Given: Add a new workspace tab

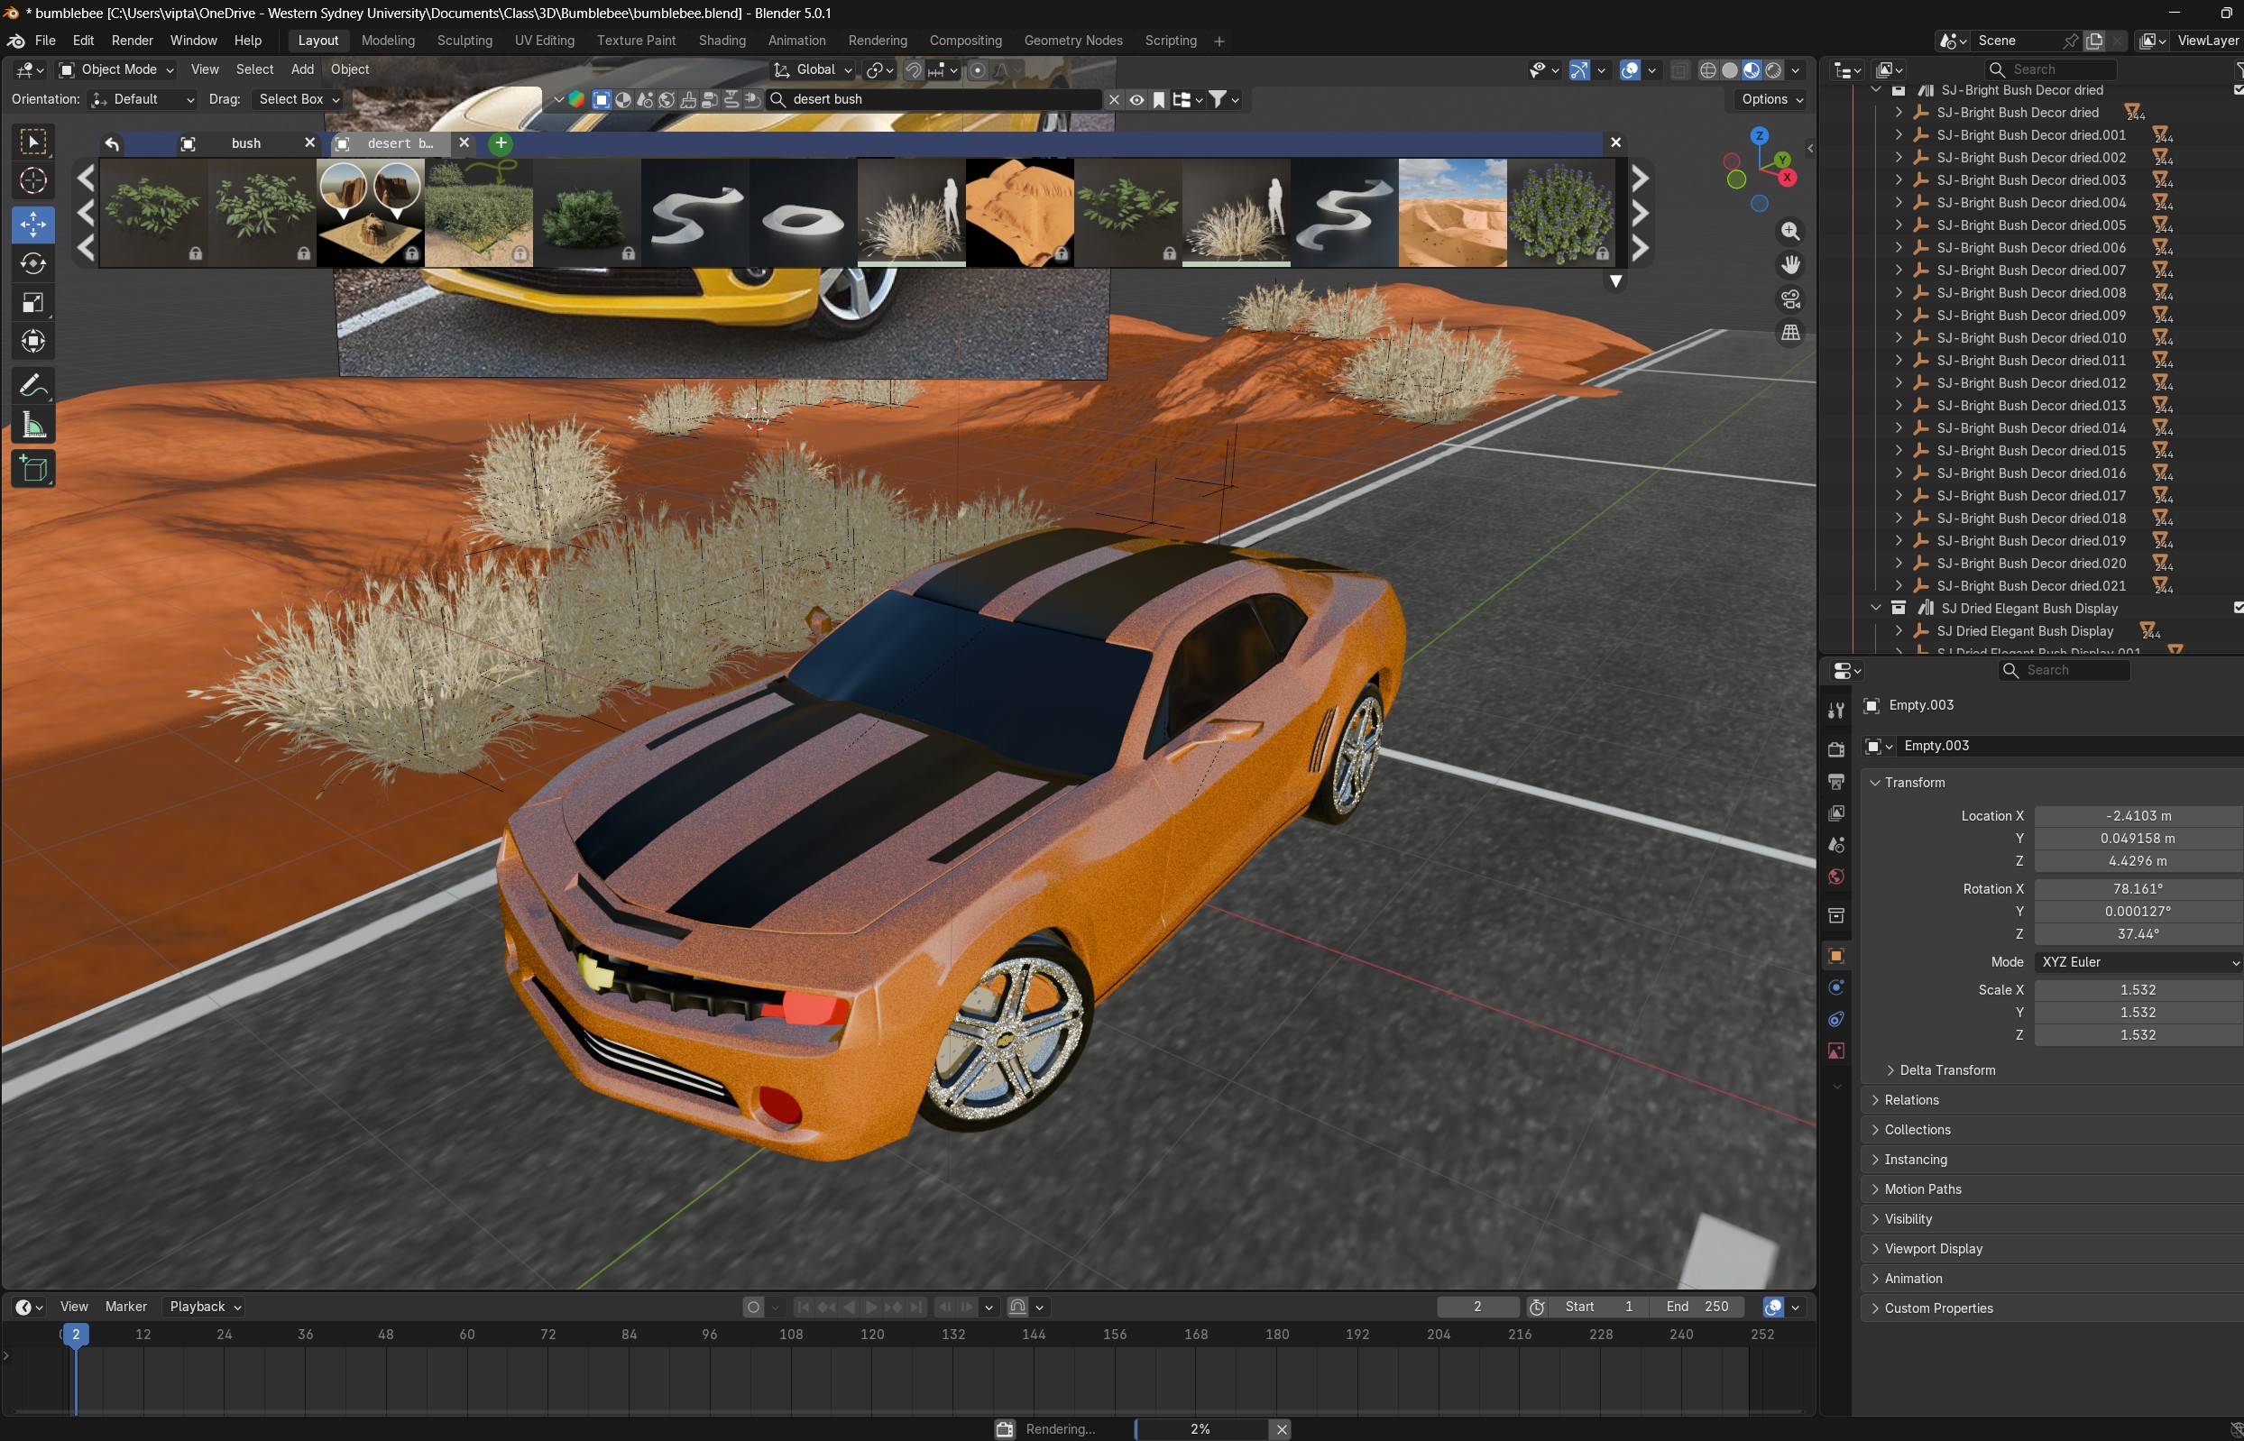Looking at the screenshot, I should [1219, 41].
